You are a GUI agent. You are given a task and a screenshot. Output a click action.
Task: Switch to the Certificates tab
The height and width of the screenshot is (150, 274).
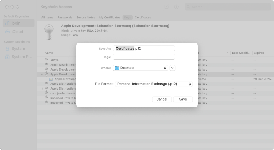143,17
